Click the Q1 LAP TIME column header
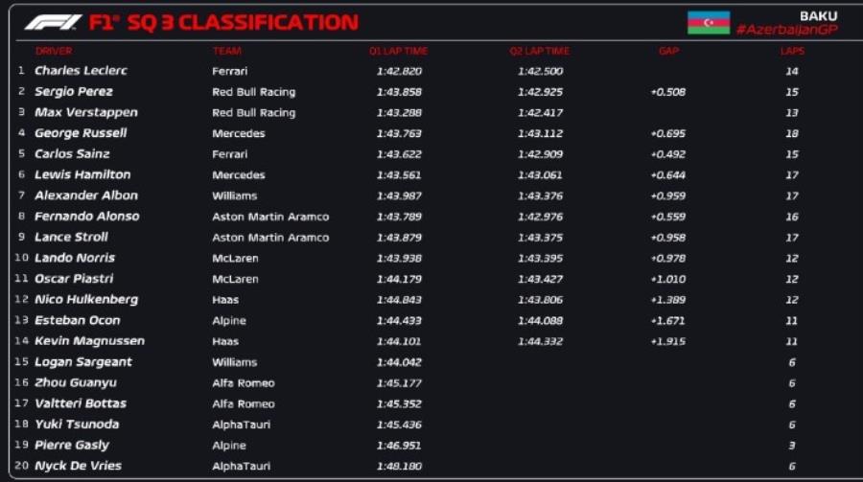 pyautogui.click(x=399, y=51)
